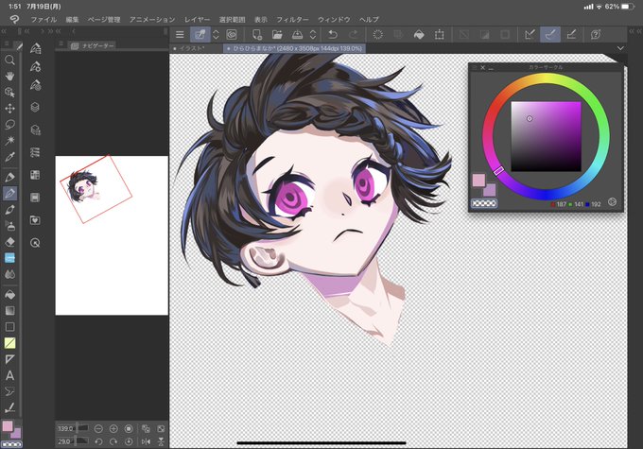This screenshot has width=643, height=449.
Task: Select the Blend droplets tool
Action: coord(9,274)
